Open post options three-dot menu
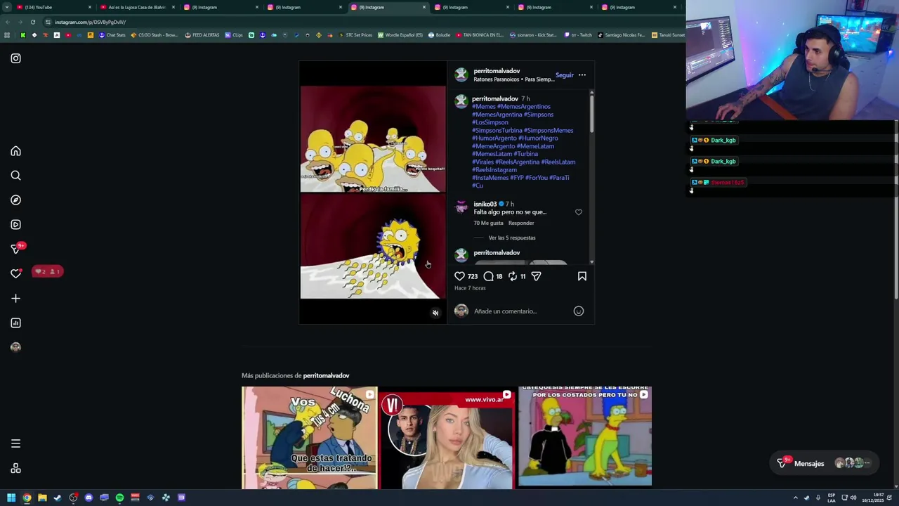 coord(582,75)
